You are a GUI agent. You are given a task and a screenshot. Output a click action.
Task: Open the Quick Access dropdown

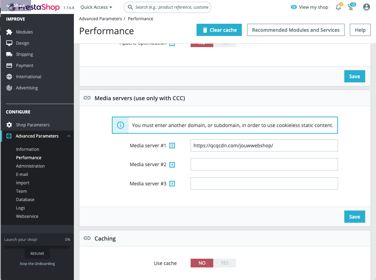(96, 7)
